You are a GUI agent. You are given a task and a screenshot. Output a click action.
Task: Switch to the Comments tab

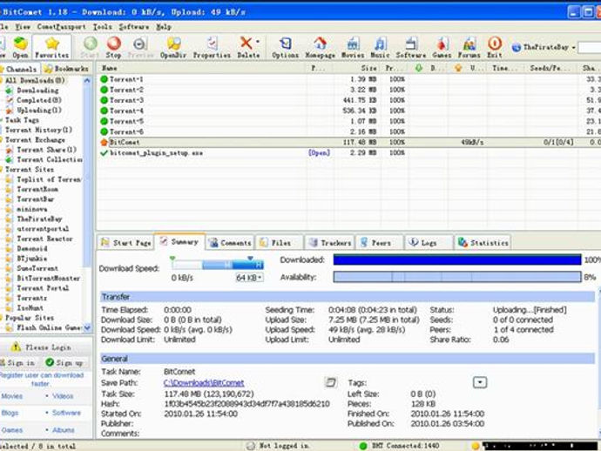230,243
